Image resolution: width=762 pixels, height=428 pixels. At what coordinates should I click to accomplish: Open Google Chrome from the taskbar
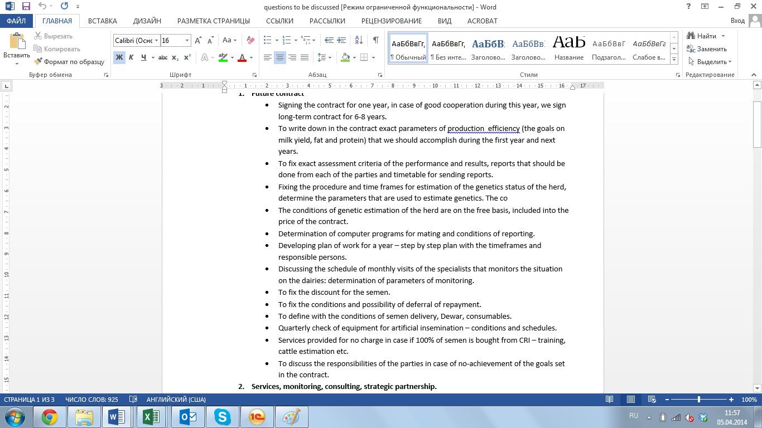(x=50, y=417)
